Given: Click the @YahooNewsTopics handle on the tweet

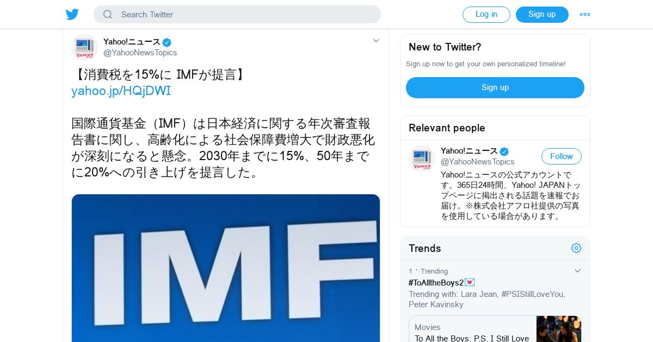Looking at the screenshot, I should pos(140,53).
